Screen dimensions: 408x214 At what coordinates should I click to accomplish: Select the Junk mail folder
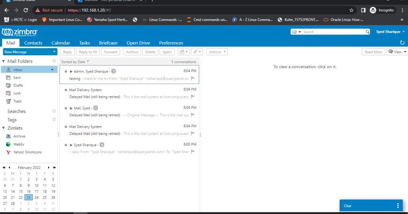[17, 93]
